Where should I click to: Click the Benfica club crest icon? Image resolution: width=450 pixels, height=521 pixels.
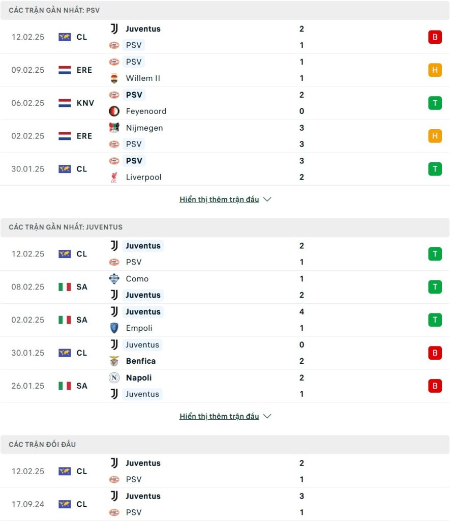pyautogui.click(x=114, y=361)
